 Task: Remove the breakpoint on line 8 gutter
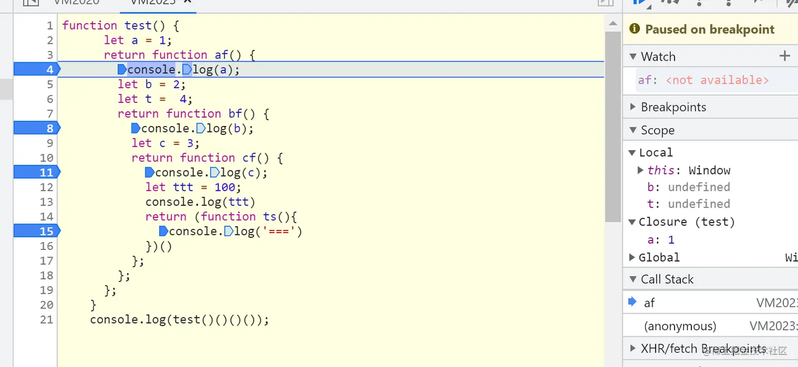click(x=37, y=128)
